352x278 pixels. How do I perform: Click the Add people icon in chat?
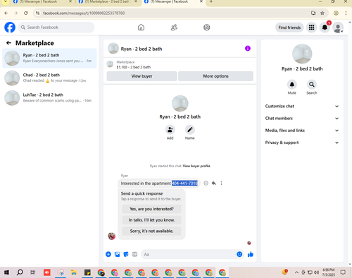(x=170, y=130)
